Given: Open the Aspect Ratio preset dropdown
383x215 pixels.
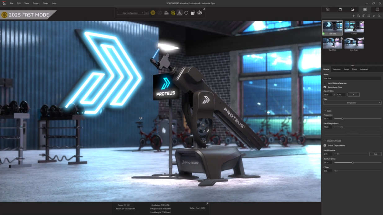Looking at the screenshot, I should [x=354, y=95].
